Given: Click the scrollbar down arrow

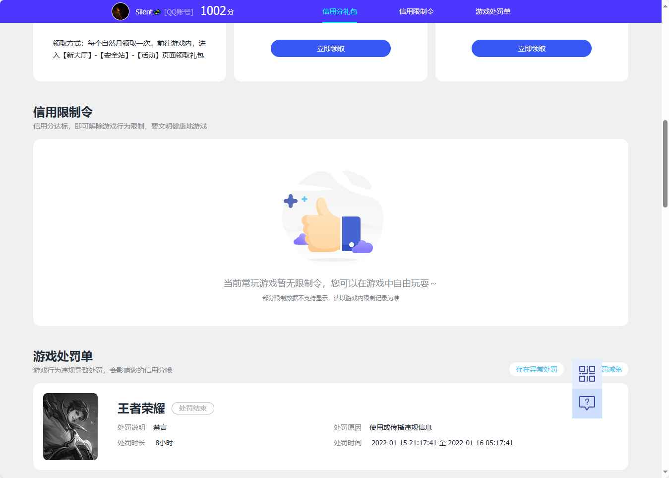Looking at the screenshot, I should 665,472.
